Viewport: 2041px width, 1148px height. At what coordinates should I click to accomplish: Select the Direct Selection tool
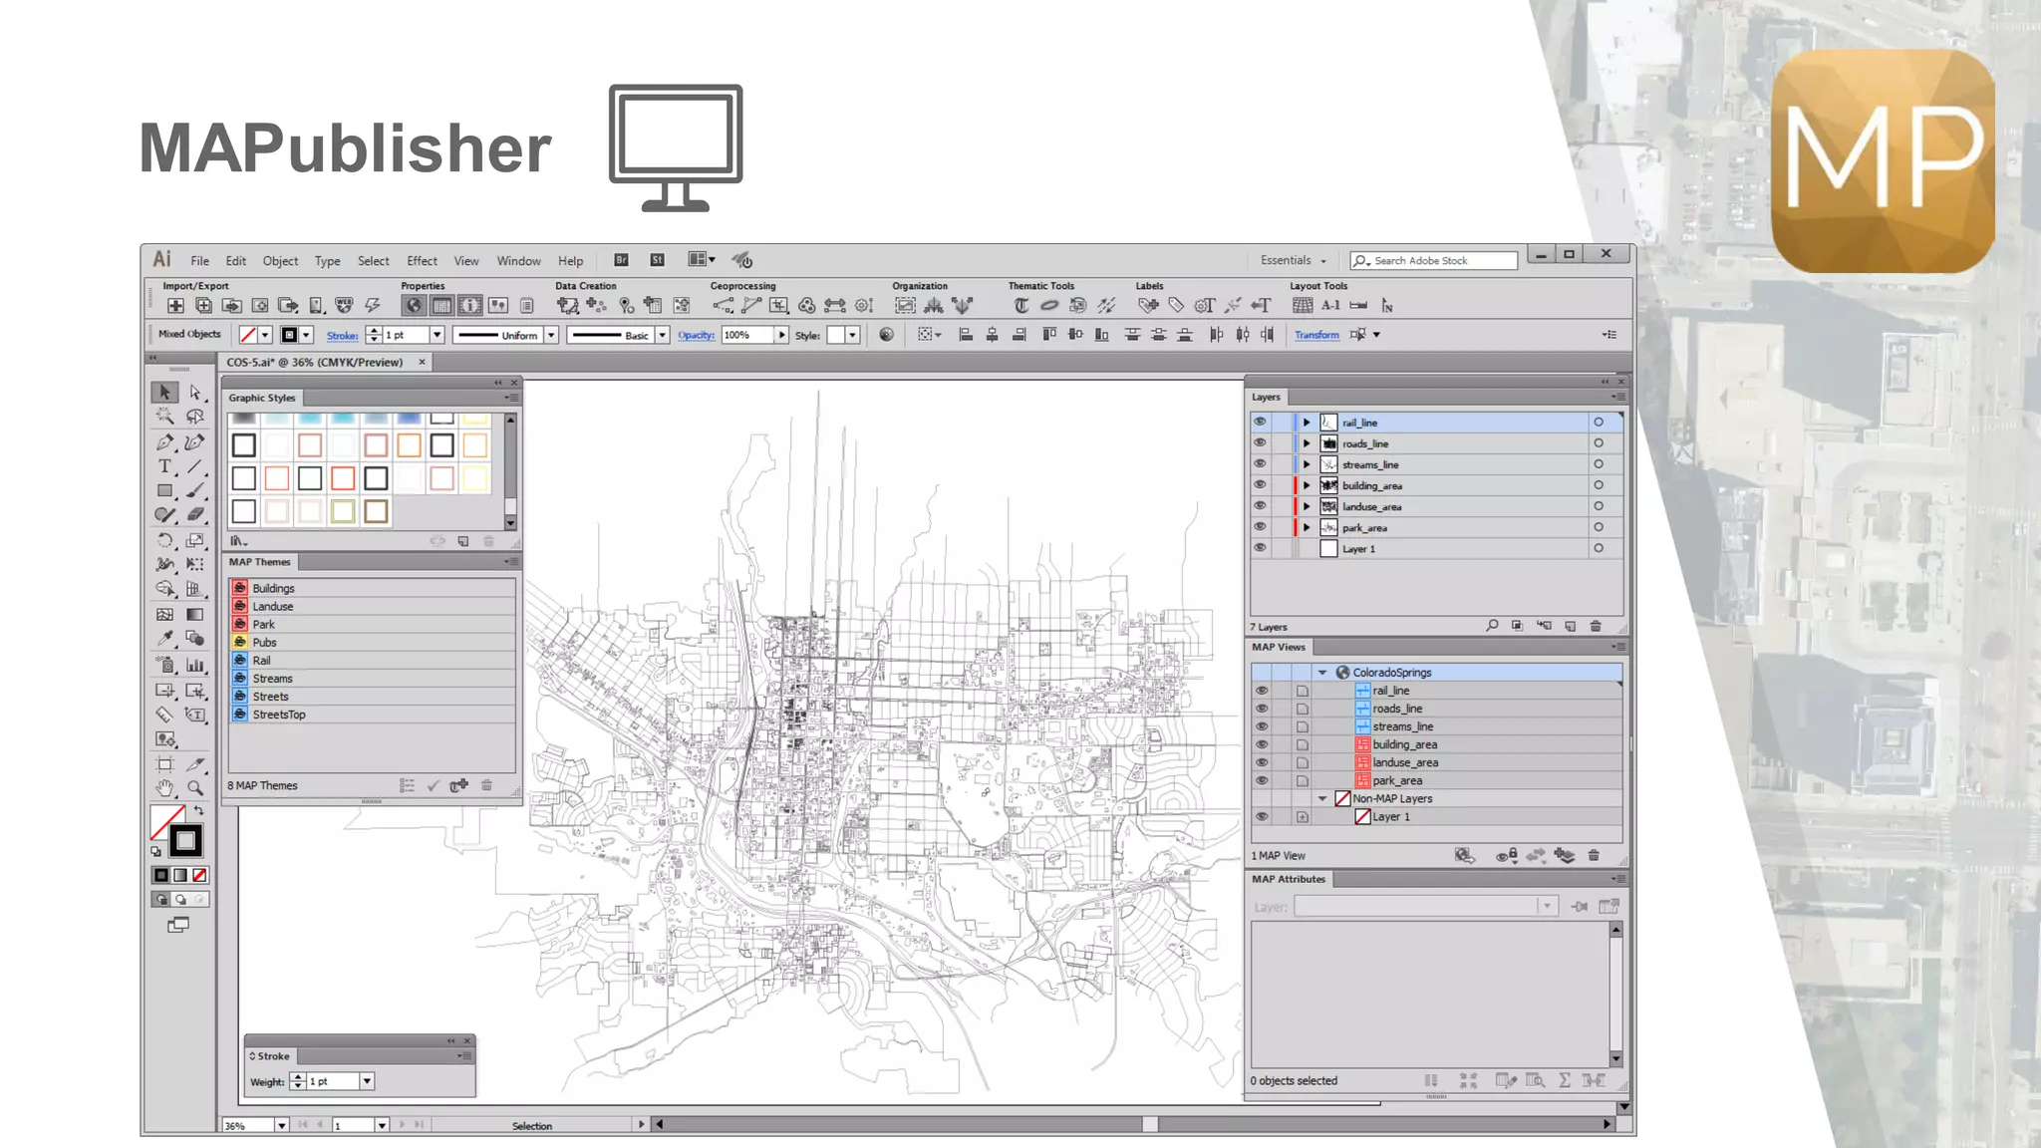(x=195, y=393)
